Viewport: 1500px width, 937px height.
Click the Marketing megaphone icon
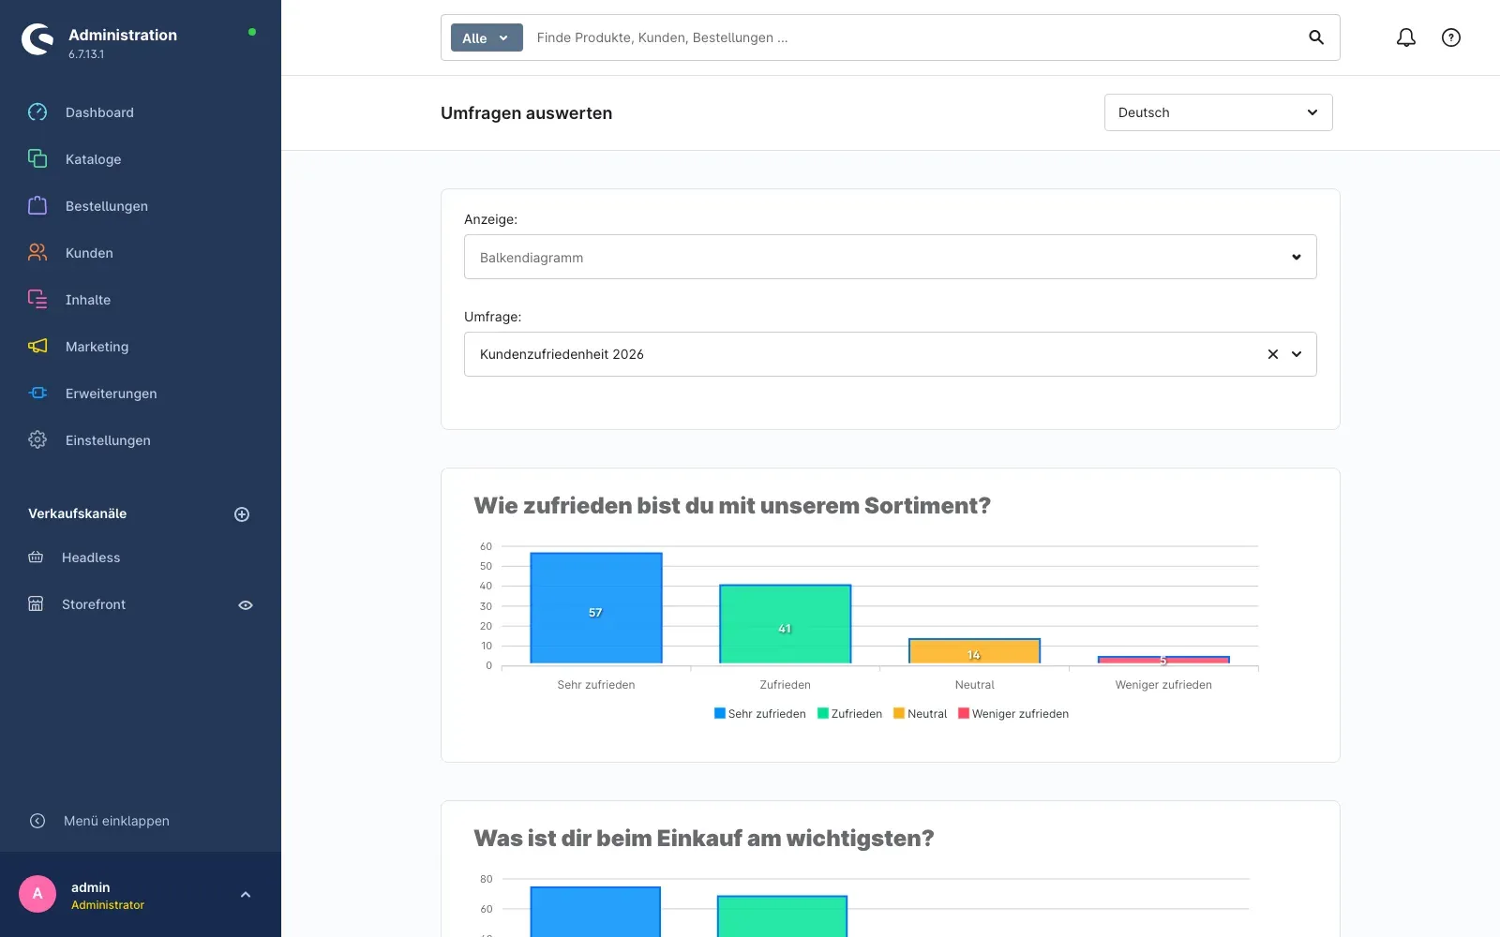pyautogui.click(x=37, y=347)
